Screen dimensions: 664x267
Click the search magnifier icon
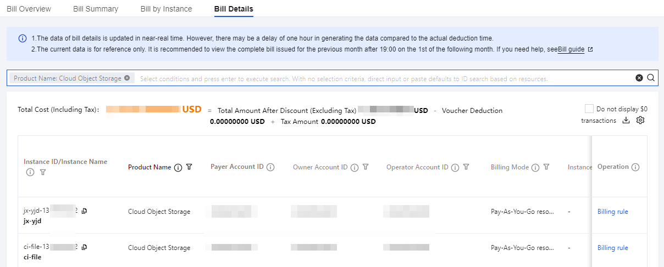tap(651, 78)
